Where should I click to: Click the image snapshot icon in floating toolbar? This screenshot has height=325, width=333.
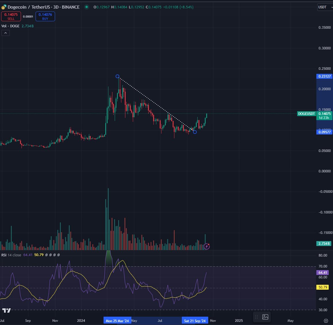[265, 317]
